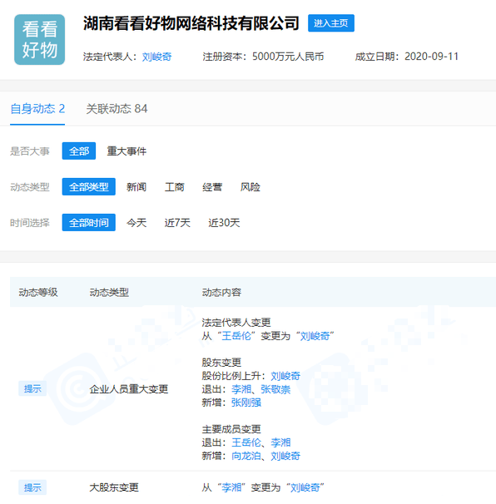Open 王岳伦 link under 主要成员变更 退出
Screen dimensions: 496x504
click(246, 442)
